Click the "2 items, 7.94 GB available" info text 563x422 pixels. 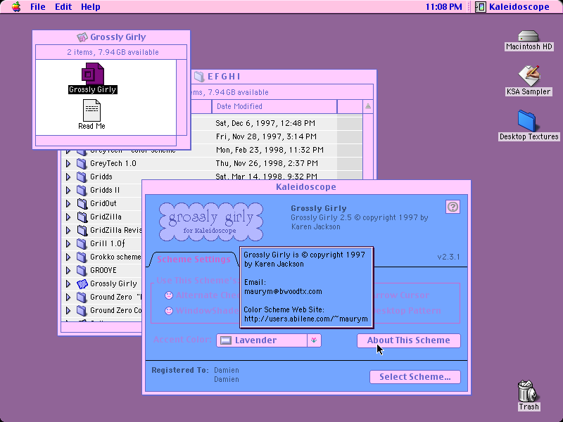pos(113,52)
